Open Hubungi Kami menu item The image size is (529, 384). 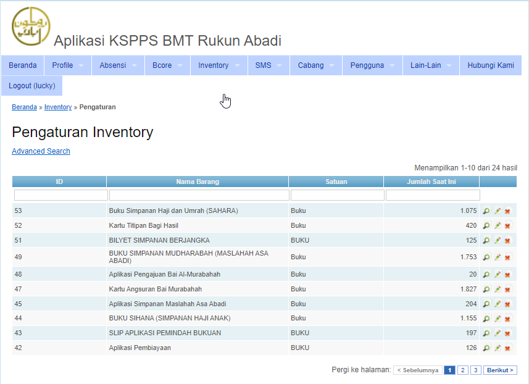tap(491, 65)
